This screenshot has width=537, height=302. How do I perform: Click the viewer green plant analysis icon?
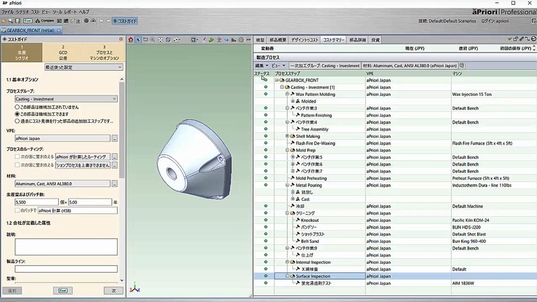pyautogui.click(x=212, y=40)
